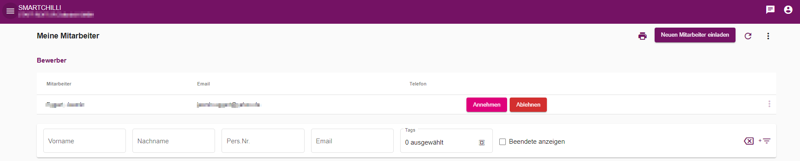
Task: Toggle the Beendete anzeigen checkbox
Action: pos(502,142)
